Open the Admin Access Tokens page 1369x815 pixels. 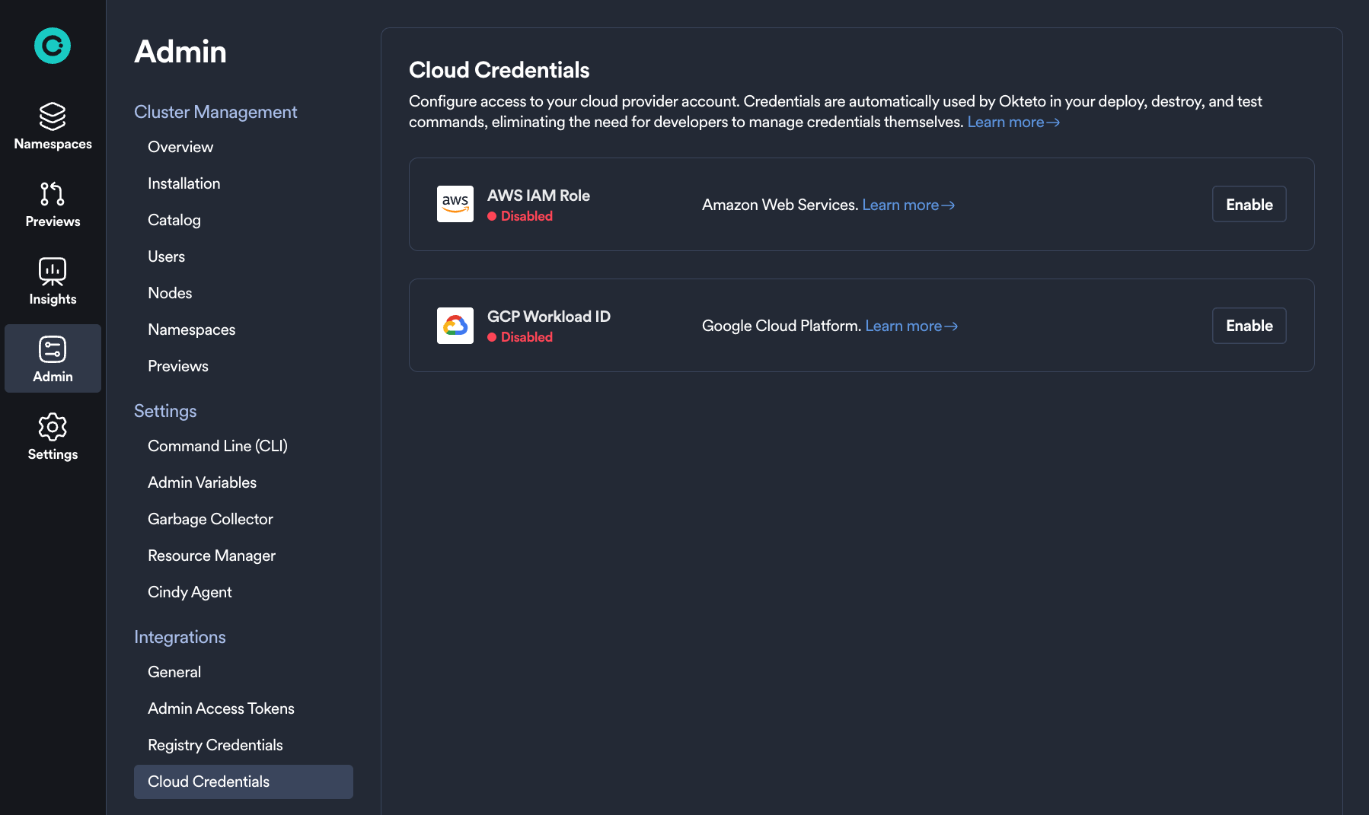(221, 708)
